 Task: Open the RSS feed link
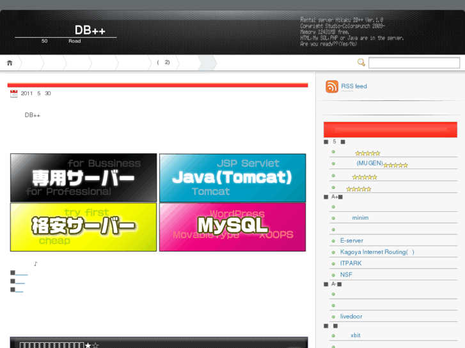354,86
